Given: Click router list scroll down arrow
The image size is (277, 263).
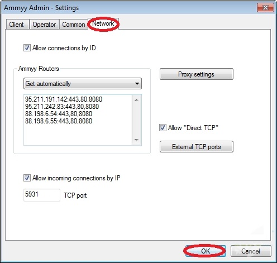Looking at the screenshot, I should pyautogui.click(x=136, y=140).
